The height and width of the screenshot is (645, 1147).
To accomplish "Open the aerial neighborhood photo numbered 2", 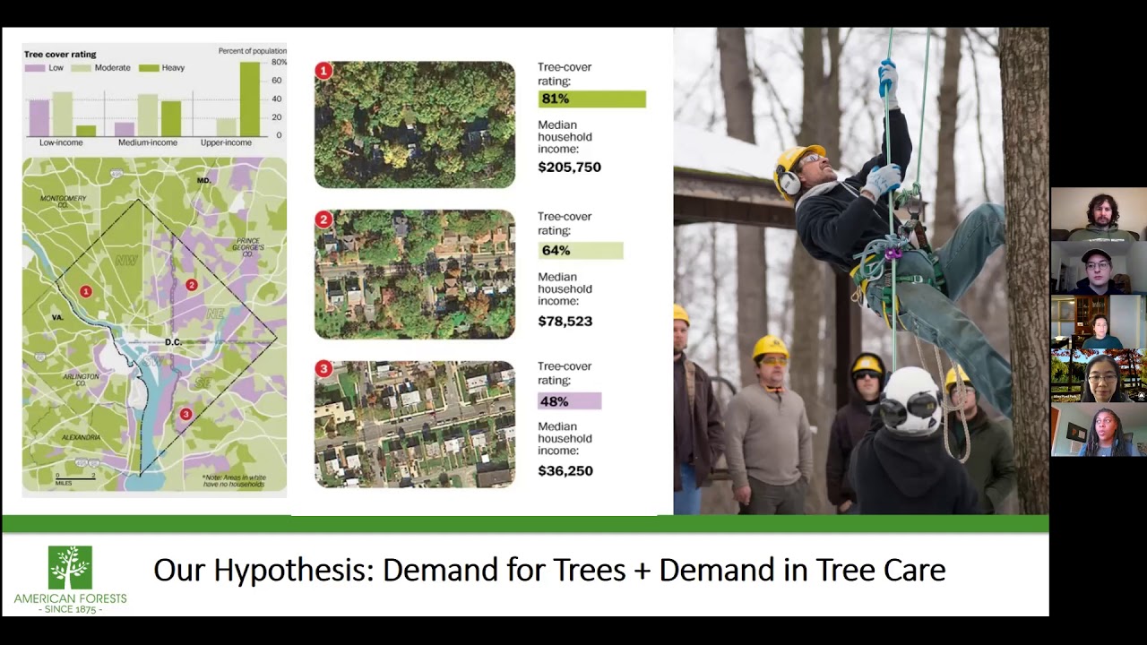I will click(x=415, y=274).
